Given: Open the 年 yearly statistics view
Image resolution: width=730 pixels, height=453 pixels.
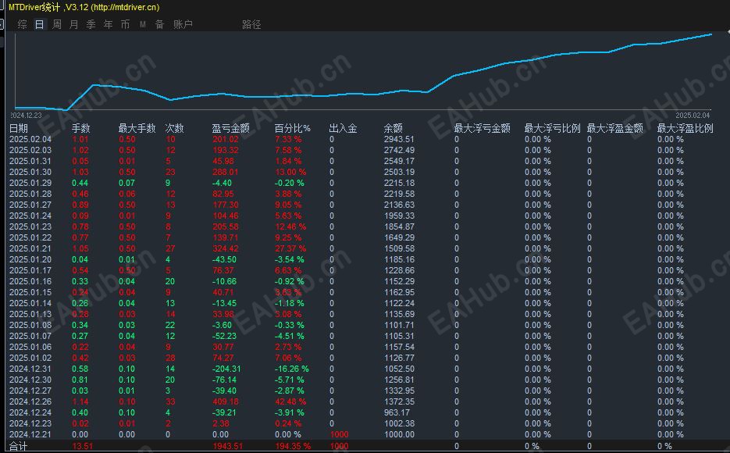Looking at the screenshot, I should point(107,24).
